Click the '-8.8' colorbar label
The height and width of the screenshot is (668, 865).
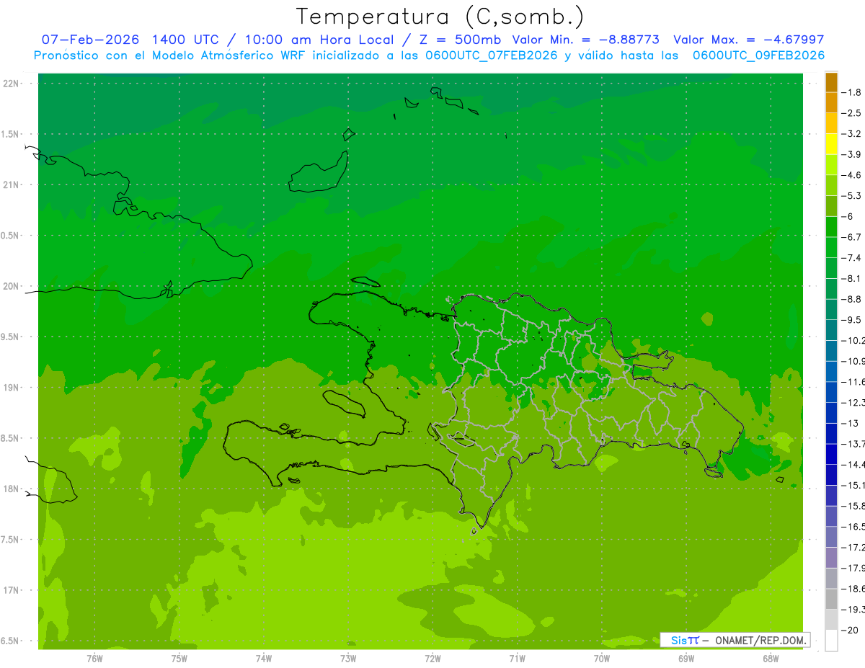pyautogui.click(x=851, y=298)
